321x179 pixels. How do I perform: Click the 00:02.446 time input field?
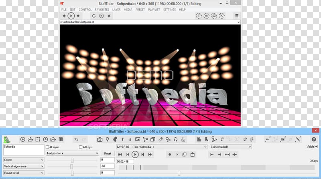tap(125, 161)
